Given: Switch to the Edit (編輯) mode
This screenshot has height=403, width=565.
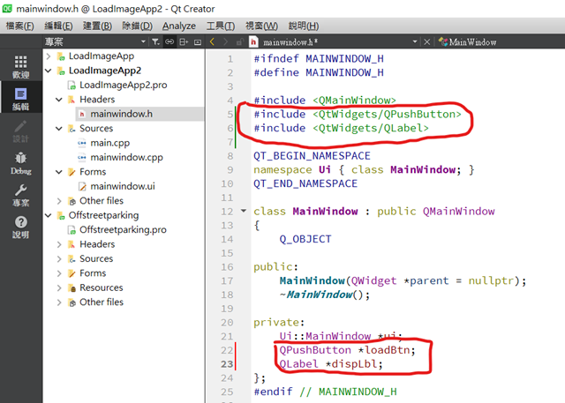Looking at the screenshot, I should [20, 98].
